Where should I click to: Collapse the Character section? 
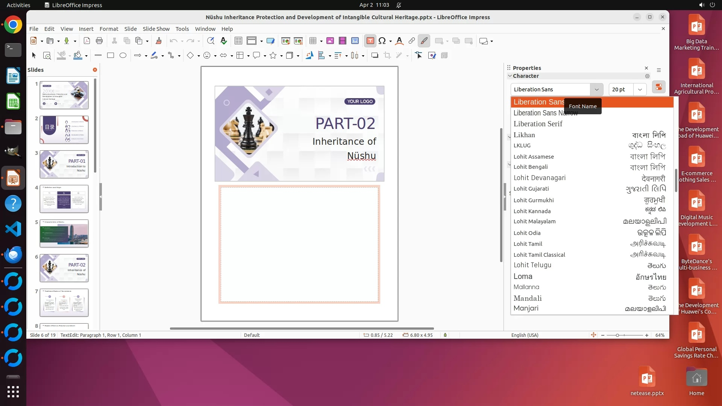point(510,76)
